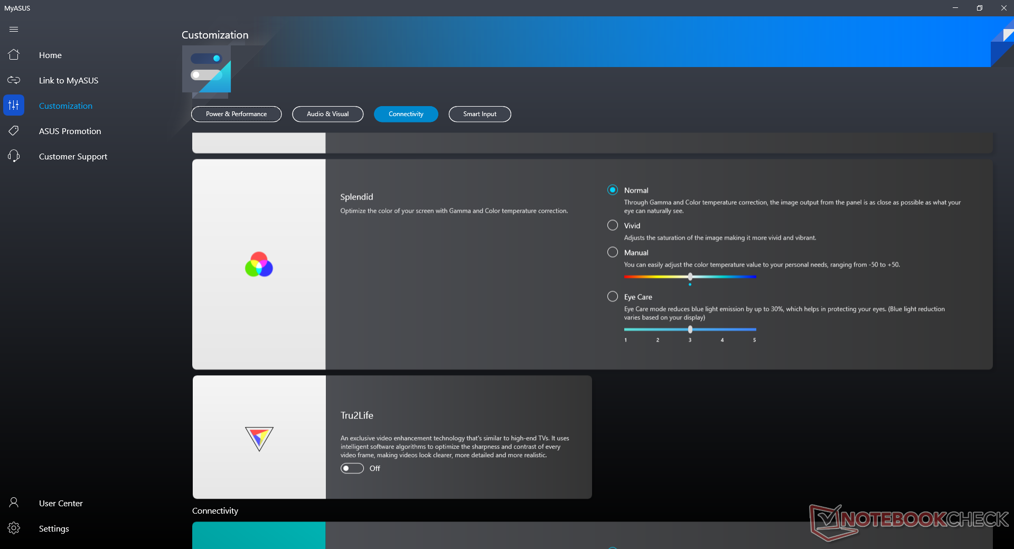Viewport: 1014px width, 549px height.
Task: Click the Settings gear icon
Action: [x=14, y=528]
